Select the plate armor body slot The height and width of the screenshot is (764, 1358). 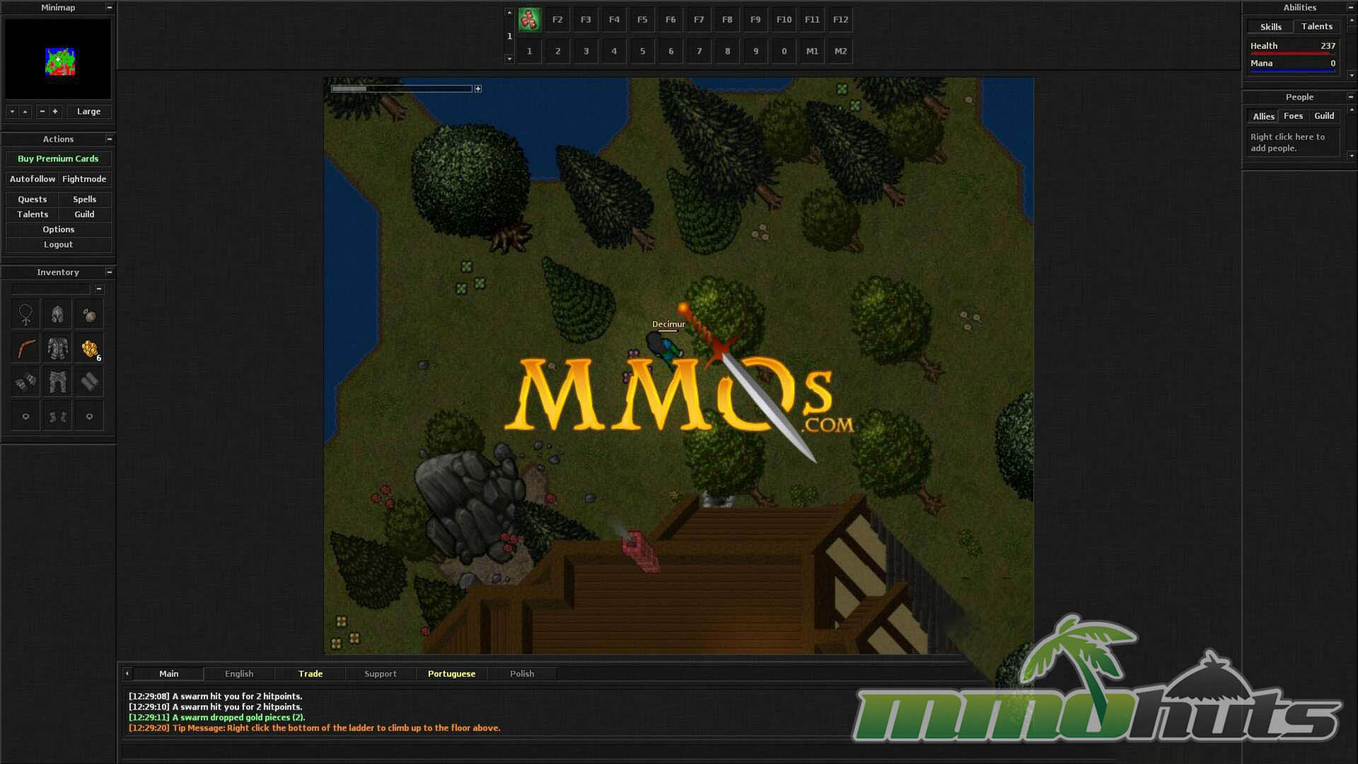click(x=57, y=349)
